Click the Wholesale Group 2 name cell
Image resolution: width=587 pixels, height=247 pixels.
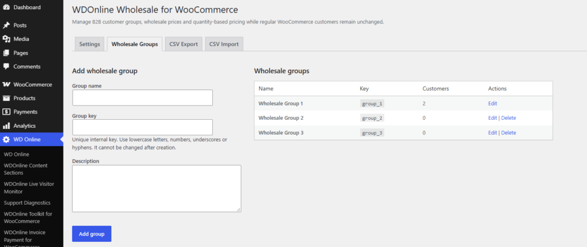pos(281,118)
